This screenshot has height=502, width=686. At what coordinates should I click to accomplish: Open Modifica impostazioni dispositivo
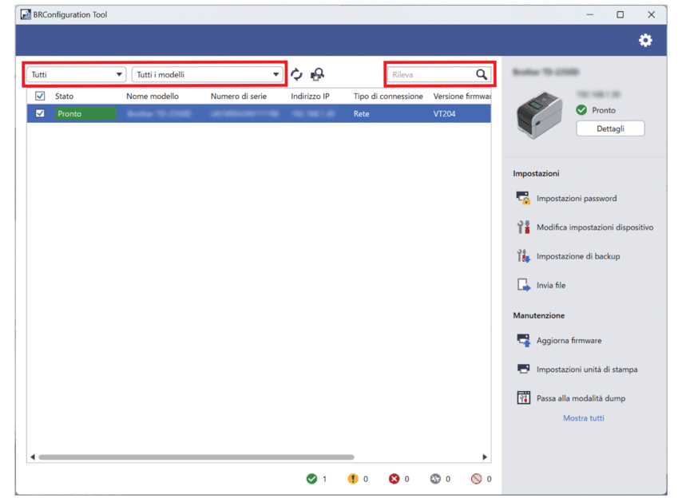click(x=595, y=227)
